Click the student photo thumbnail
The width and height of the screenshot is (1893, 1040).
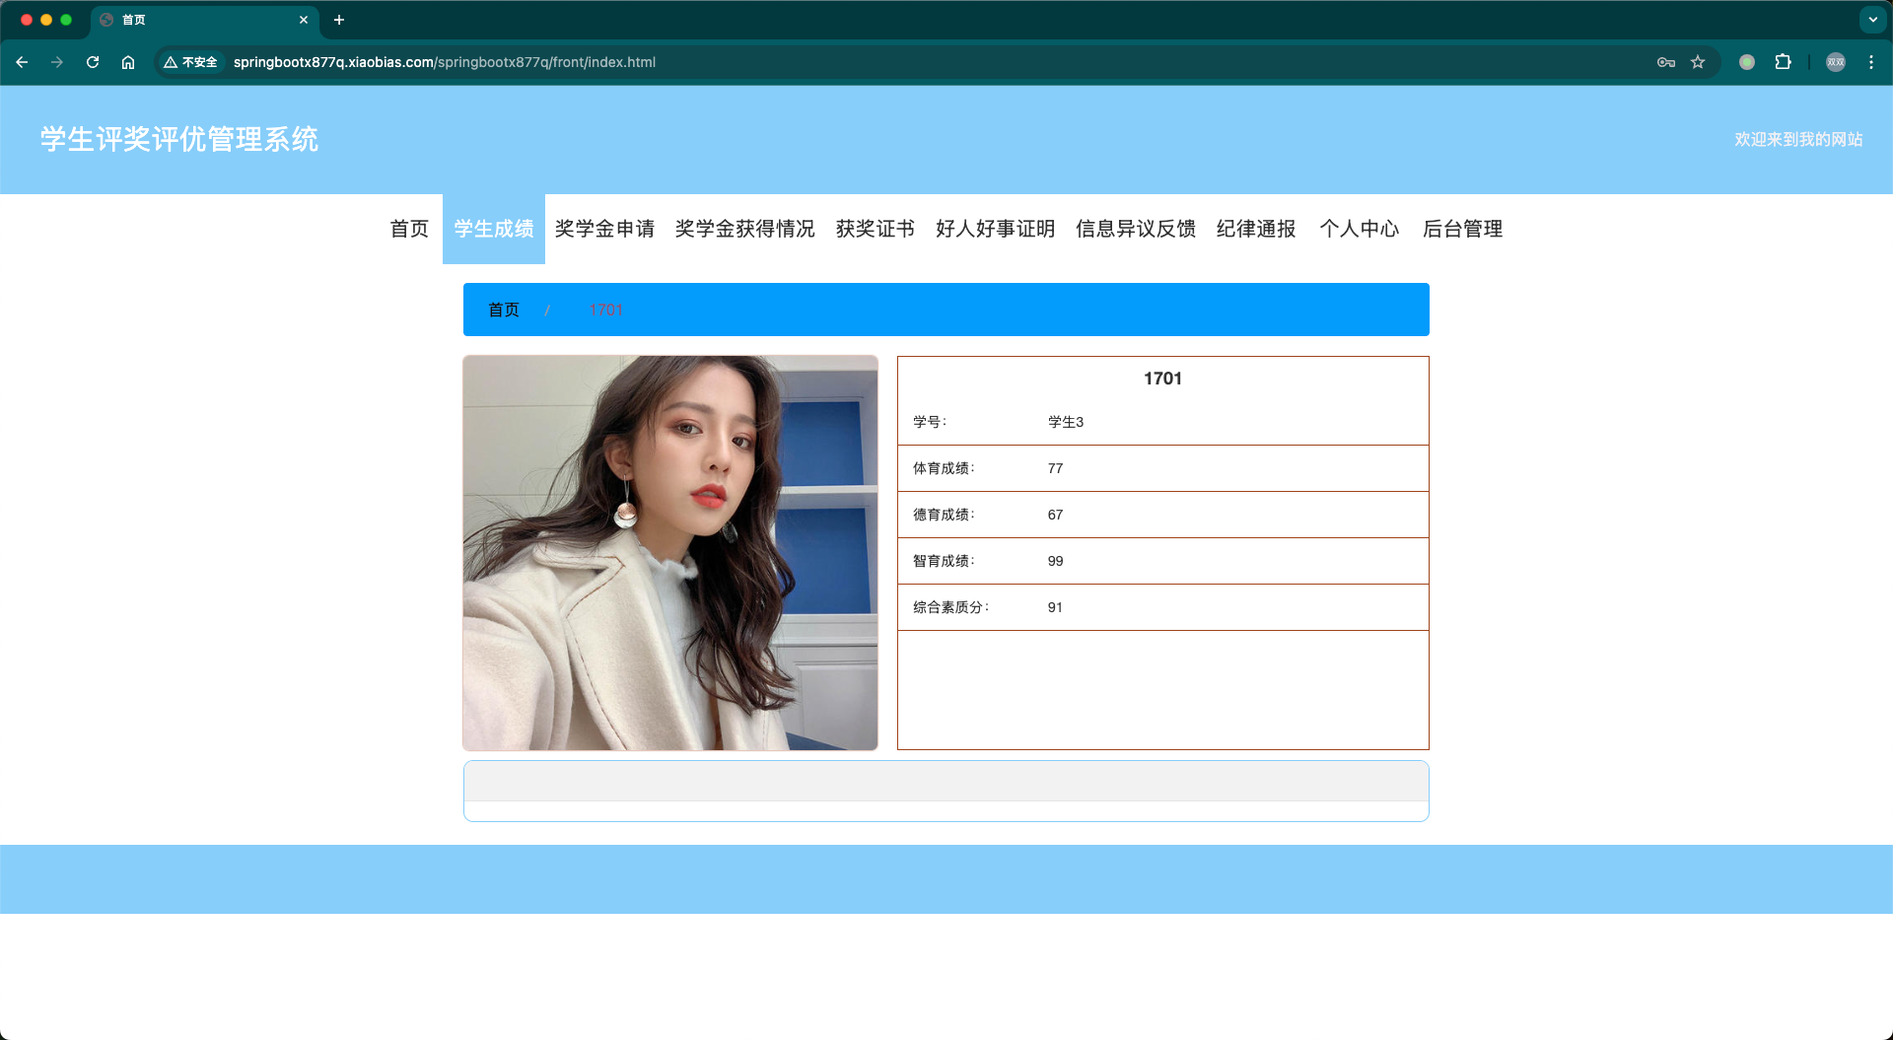point(670,553)
